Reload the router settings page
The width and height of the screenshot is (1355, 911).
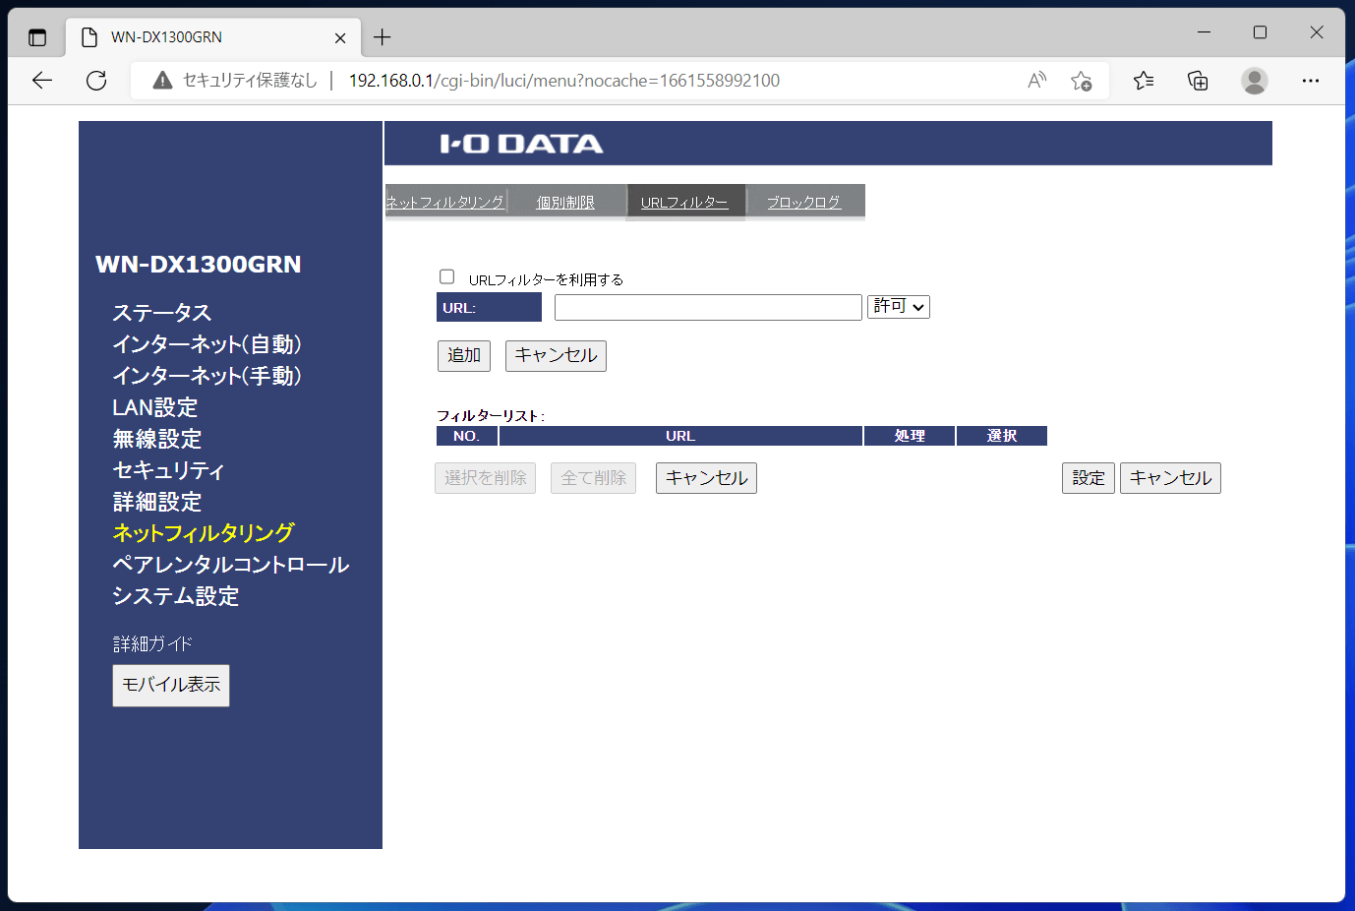[96, 81]
